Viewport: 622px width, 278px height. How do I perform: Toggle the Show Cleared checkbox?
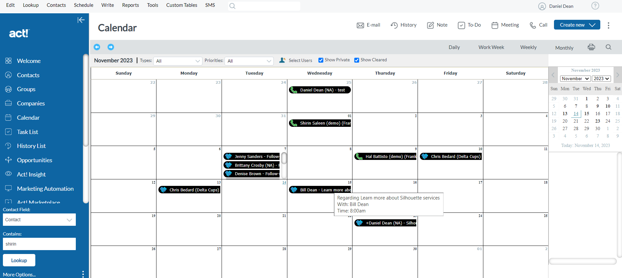pyautogui.click(x=357, y=60)
